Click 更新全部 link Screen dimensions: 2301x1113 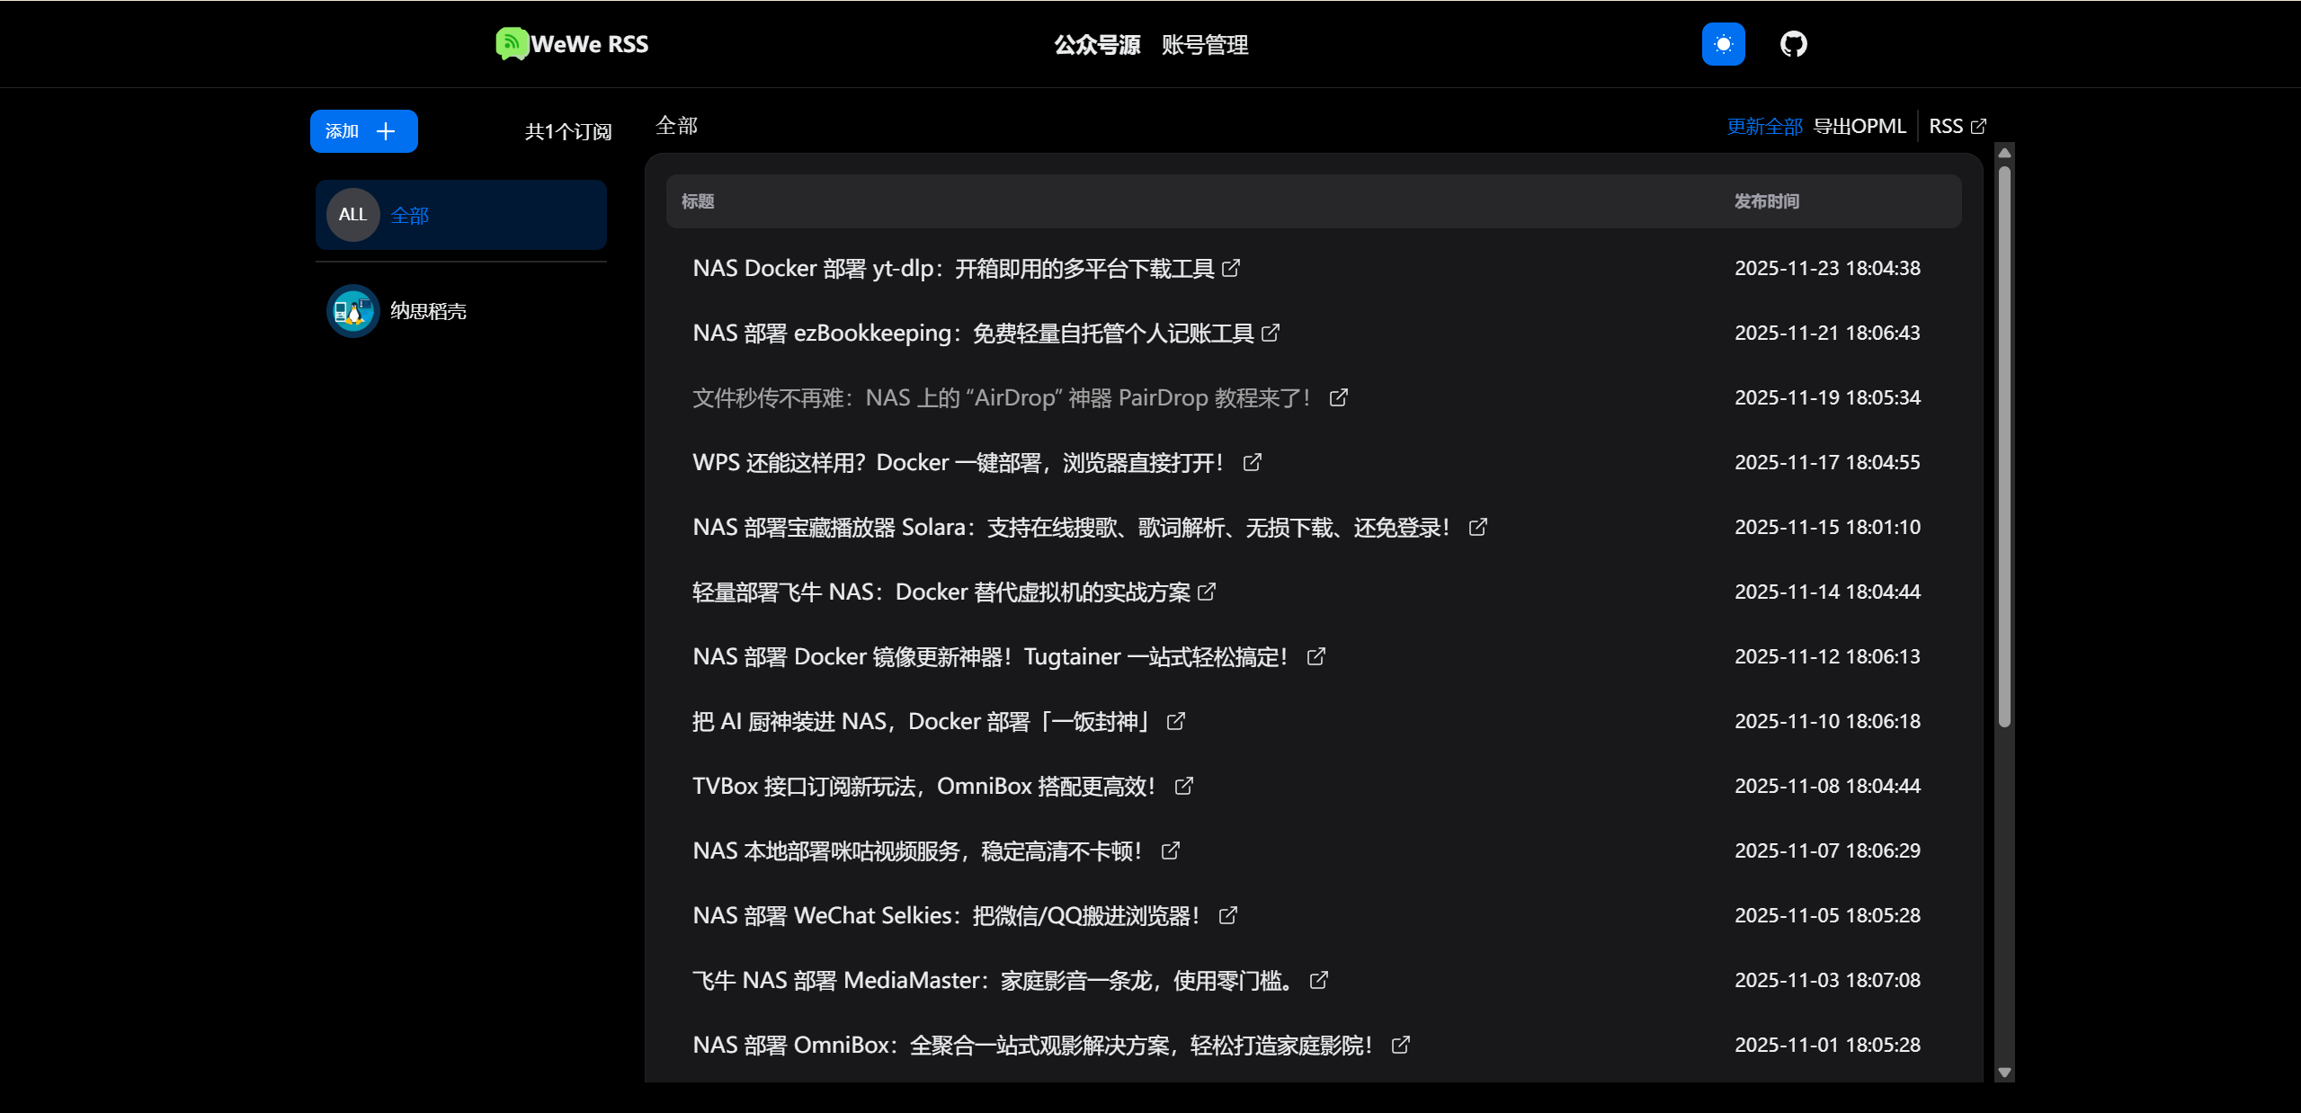click(1763, 127)
